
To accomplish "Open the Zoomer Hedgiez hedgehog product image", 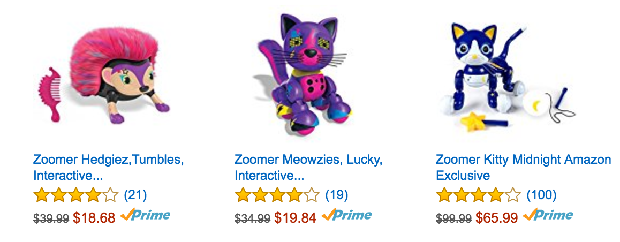I will [x=104, y=78].
